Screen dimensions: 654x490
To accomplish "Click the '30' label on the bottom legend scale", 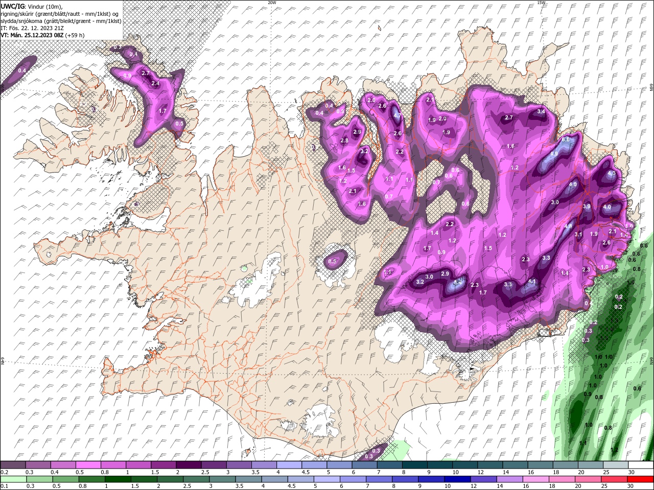I will (x=632, y=486).
